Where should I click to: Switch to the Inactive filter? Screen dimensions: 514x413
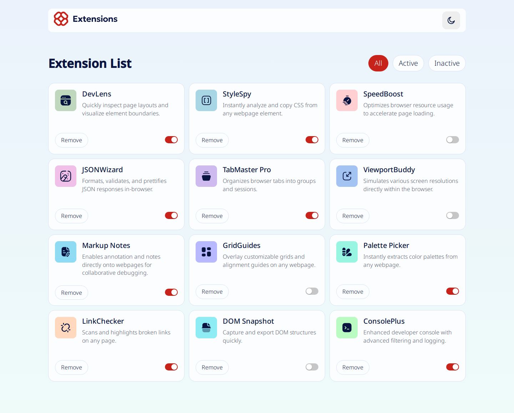point(447,63)
